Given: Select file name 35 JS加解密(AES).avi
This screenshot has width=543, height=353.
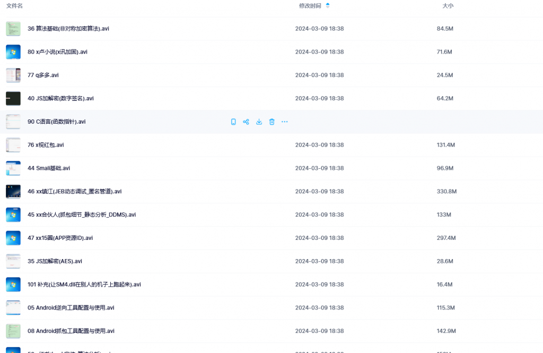Looking at the screenshot, I should tap(55, 261).
